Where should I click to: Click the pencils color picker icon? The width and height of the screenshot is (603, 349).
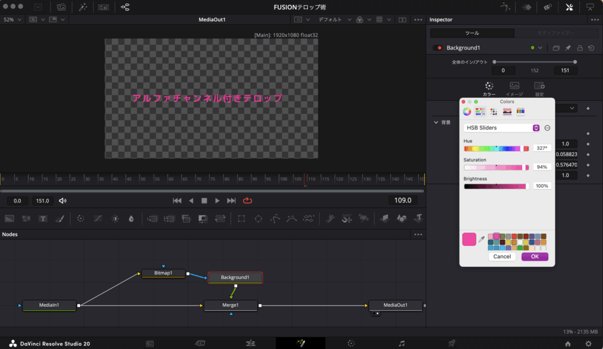(521, 112)
